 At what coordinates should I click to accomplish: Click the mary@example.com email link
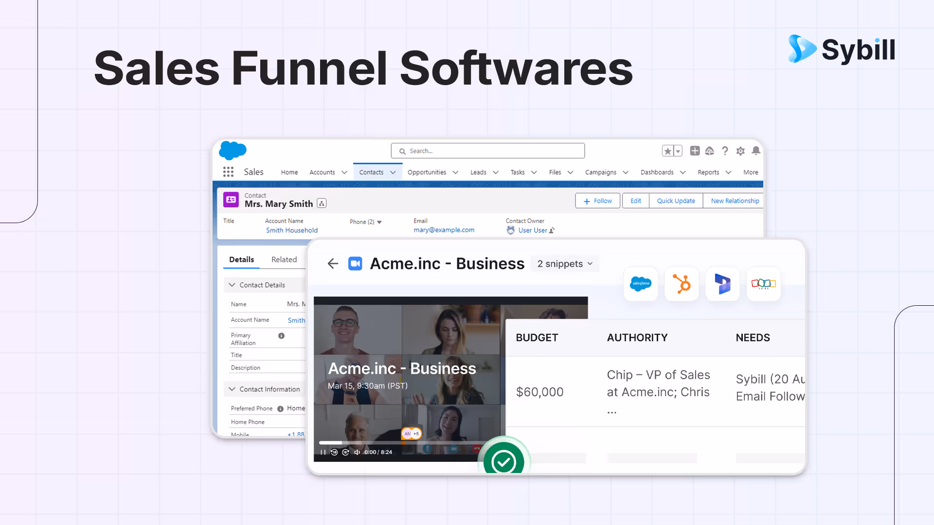point(444,230)
